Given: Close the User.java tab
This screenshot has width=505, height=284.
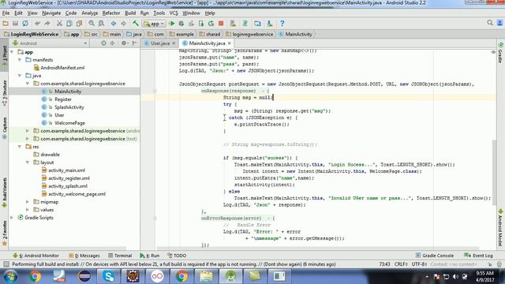Looking at the screenshot, I should [174, 43].
